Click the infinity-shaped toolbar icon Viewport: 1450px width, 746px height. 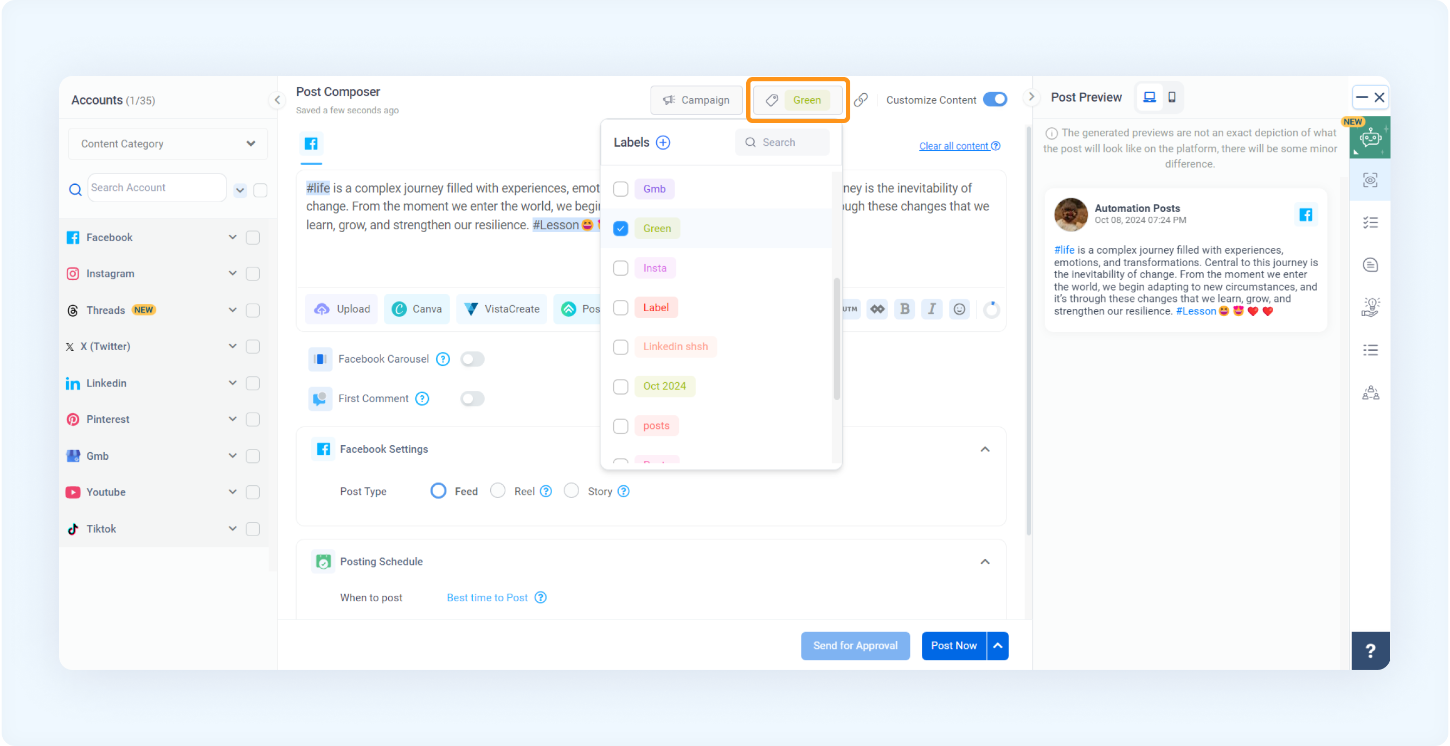pos(877,309)
